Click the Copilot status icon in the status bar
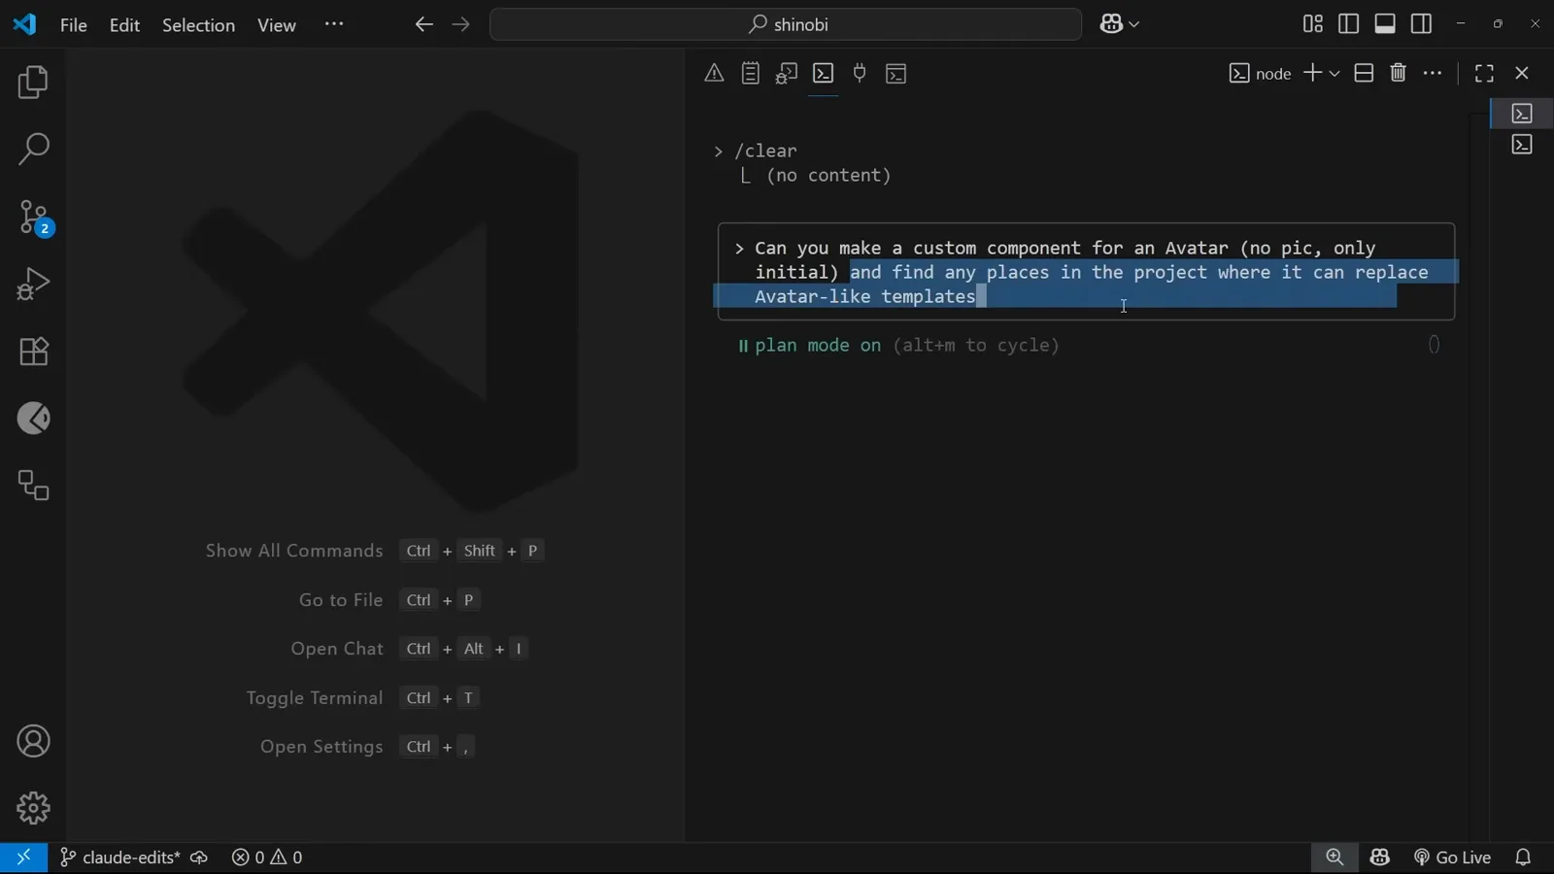 1380,857
